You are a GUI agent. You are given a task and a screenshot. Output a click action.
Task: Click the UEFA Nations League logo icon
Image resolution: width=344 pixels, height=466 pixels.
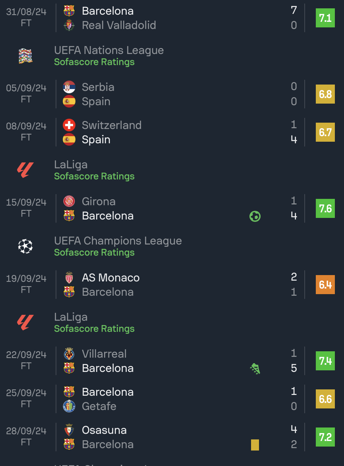click(25, 56)
